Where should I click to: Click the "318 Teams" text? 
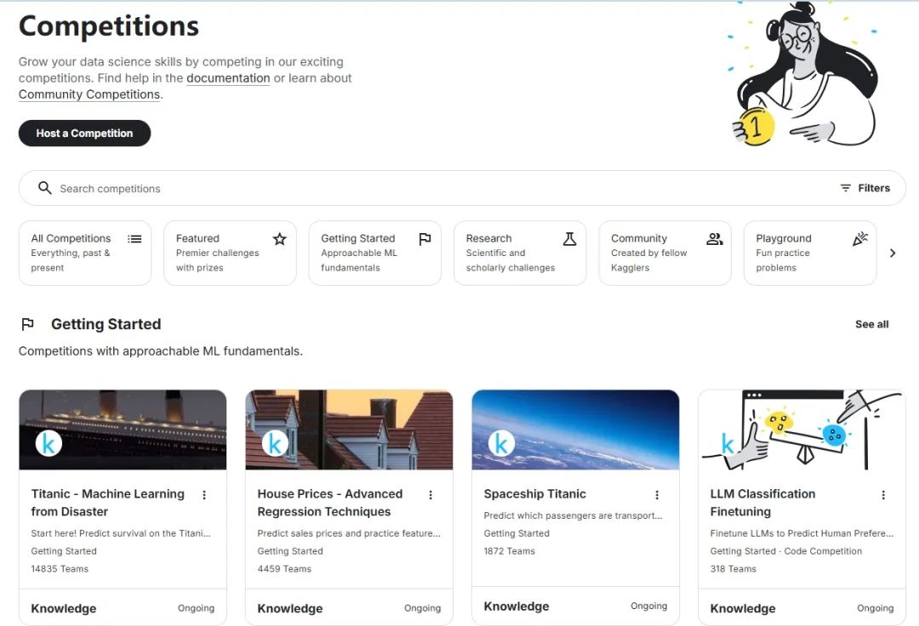pos(733,569)
